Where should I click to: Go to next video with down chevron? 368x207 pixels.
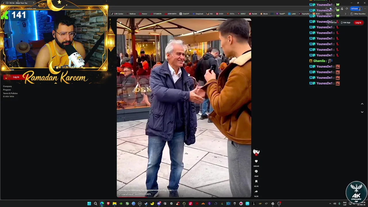click(x=362, y=112)
